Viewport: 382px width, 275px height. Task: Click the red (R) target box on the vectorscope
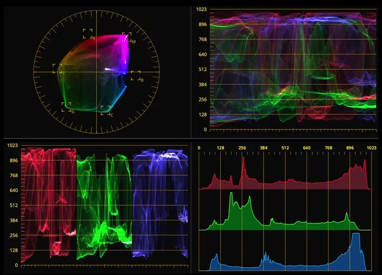[x=87, y=33]
